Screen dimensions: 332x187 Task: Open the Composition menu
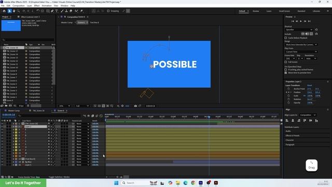19,6
